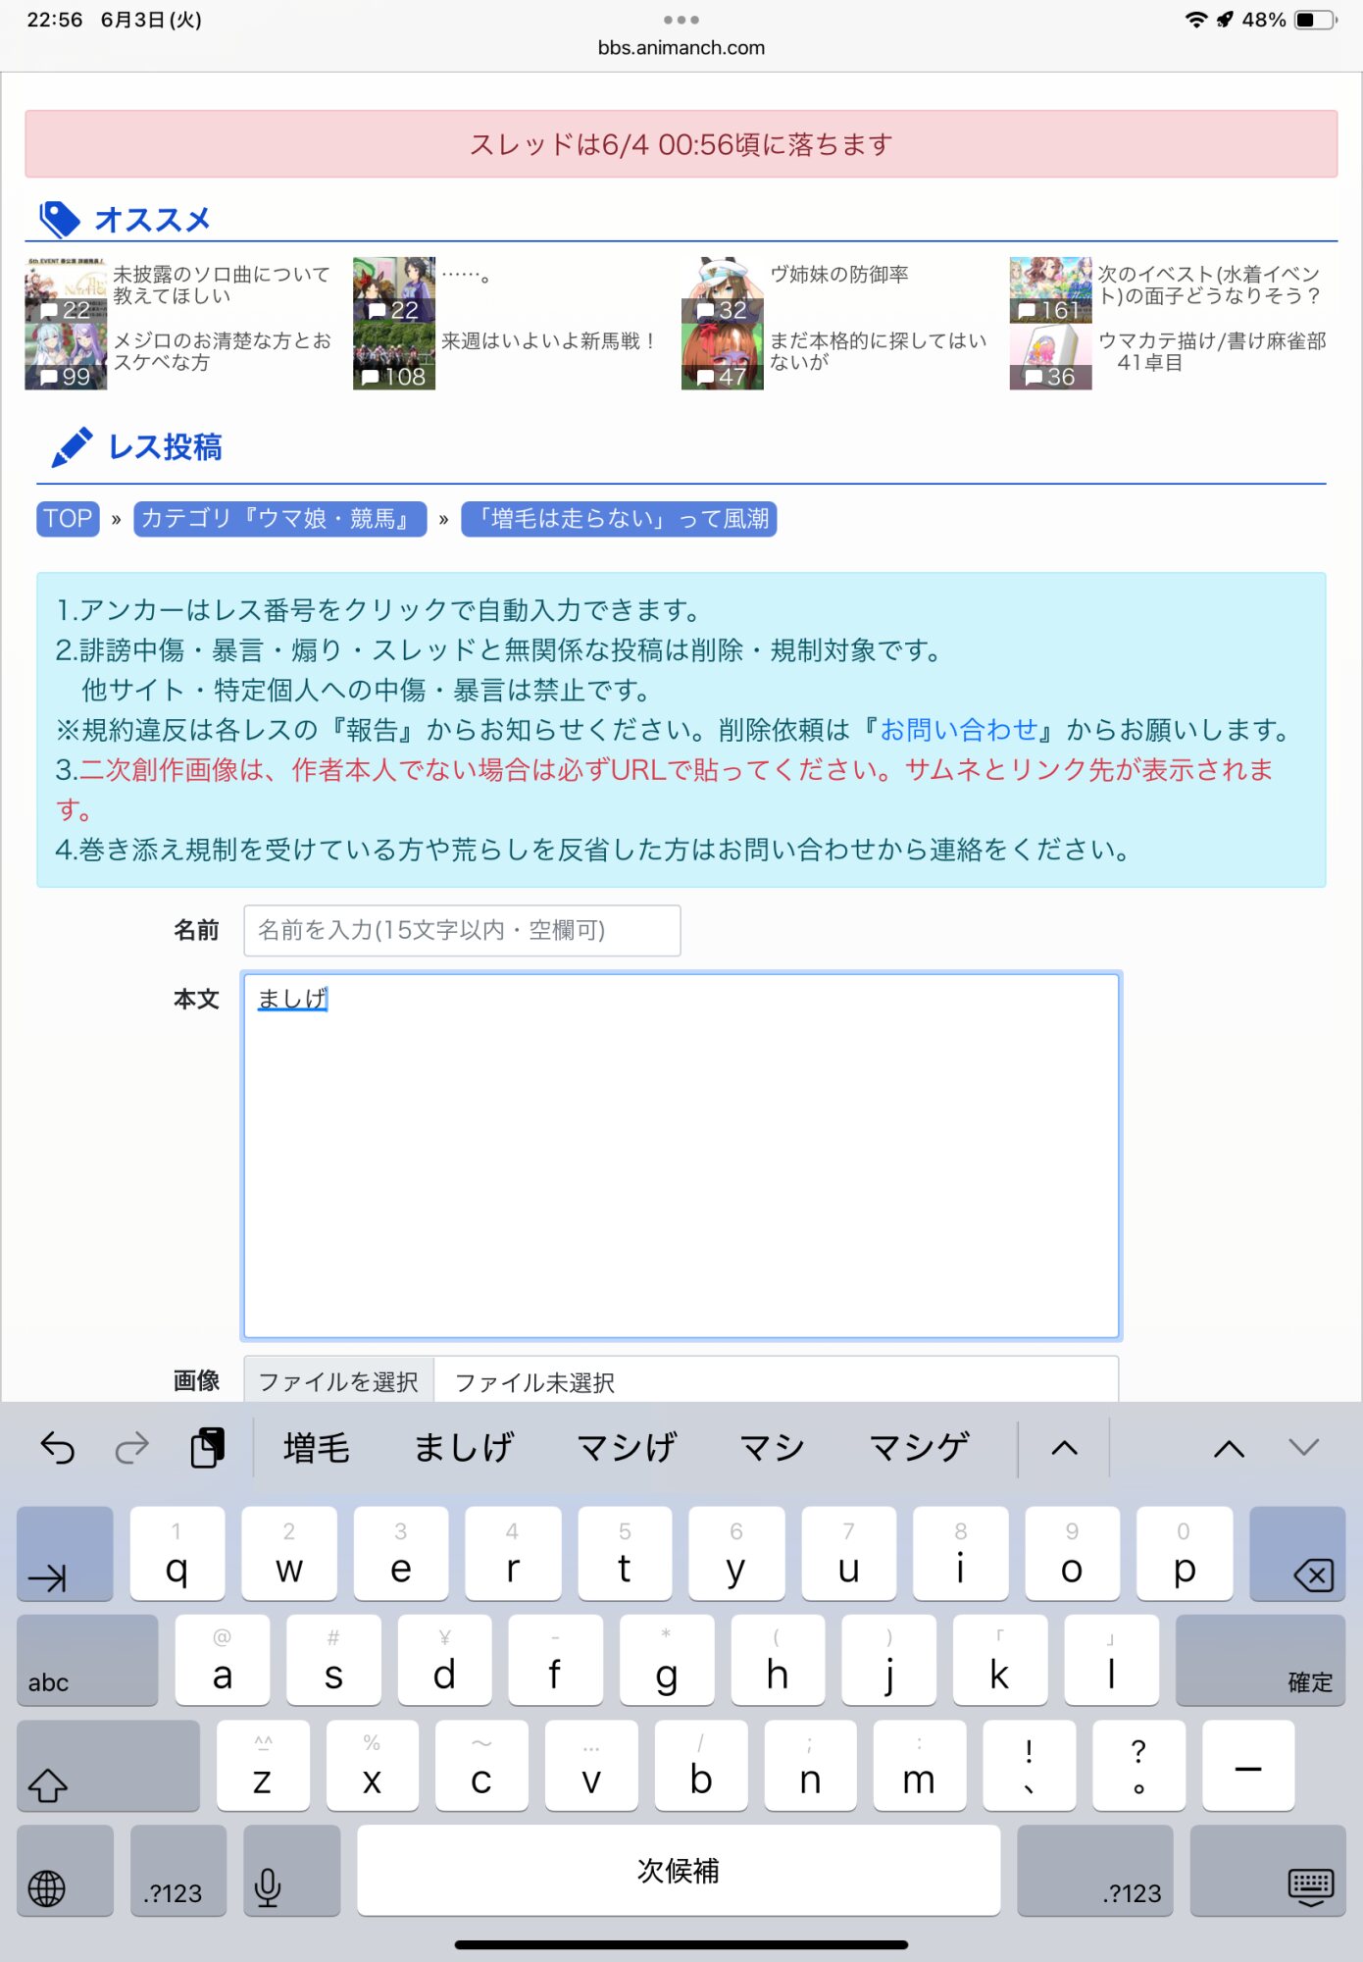
Task: Open thumbnail with 36 comments
Action: click(x=1050, y=357)
